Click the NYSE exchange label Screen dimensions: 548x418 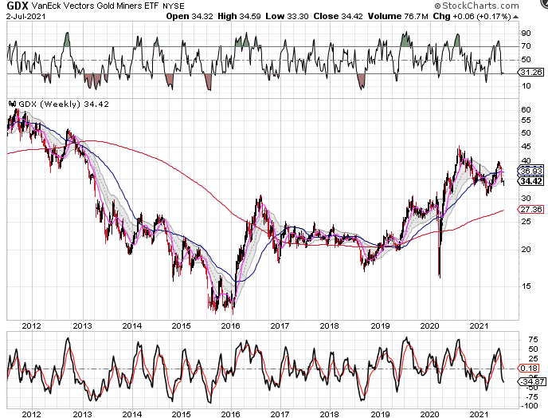click(x=173, y=8)
